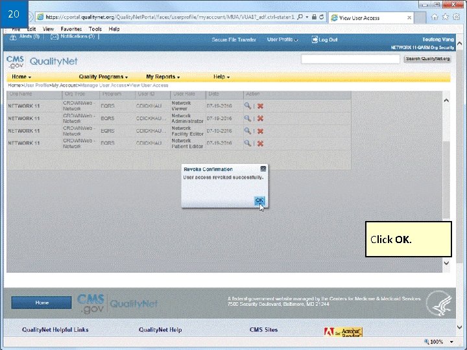The image size is (467, 350).
Task: Click the footer Home button
Action: click(x=42, y=303)
